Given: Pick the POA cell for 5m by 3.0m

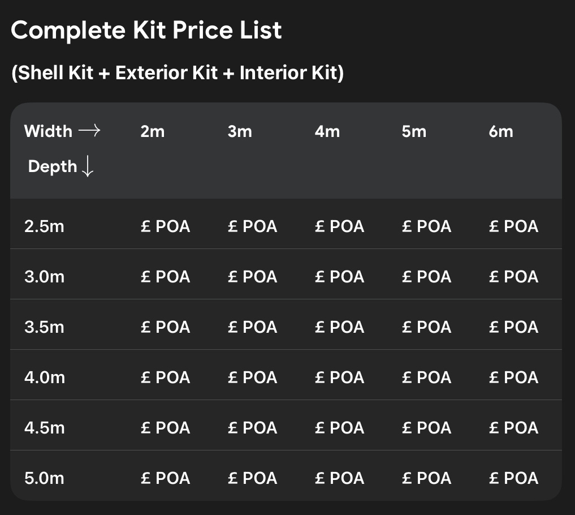Looking at the screenshot, I should click(426, 277).
